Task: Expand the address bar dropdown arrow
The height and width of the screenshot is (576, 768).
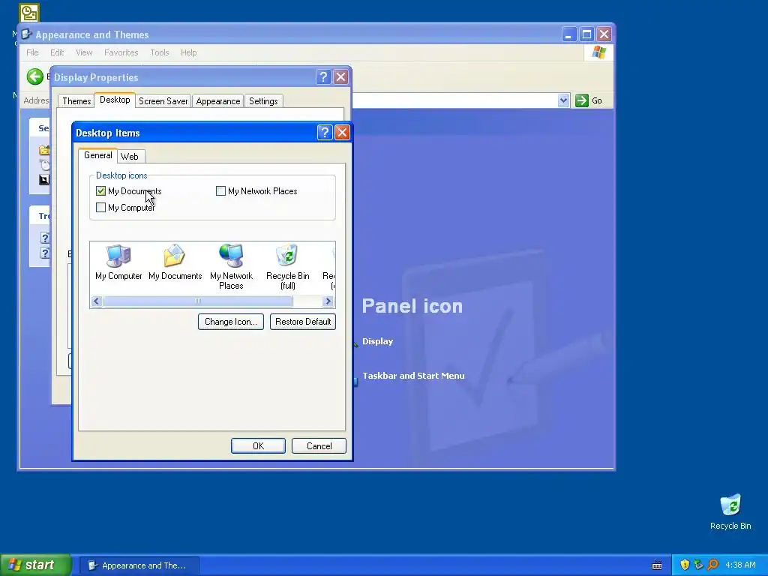Action: 563,100
